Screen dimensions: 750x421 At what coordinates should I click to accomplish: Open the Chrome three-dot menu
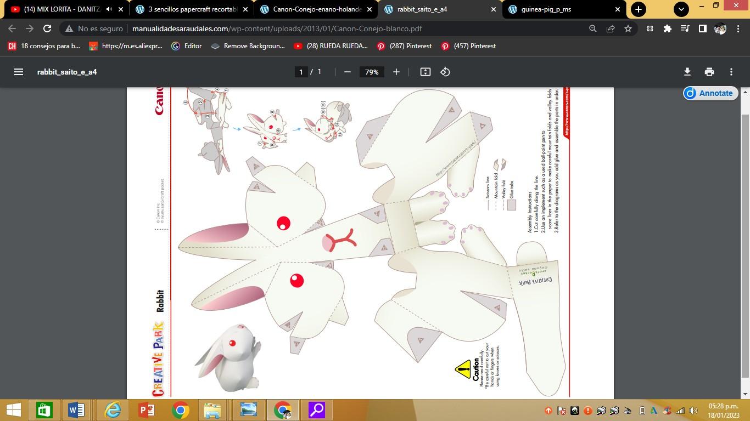click(737, 29)
